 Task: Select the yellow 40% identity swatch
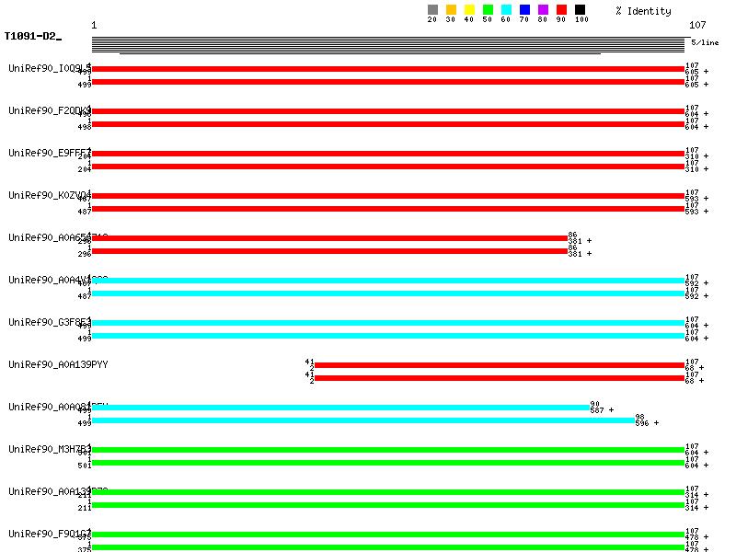coord(469,10)
